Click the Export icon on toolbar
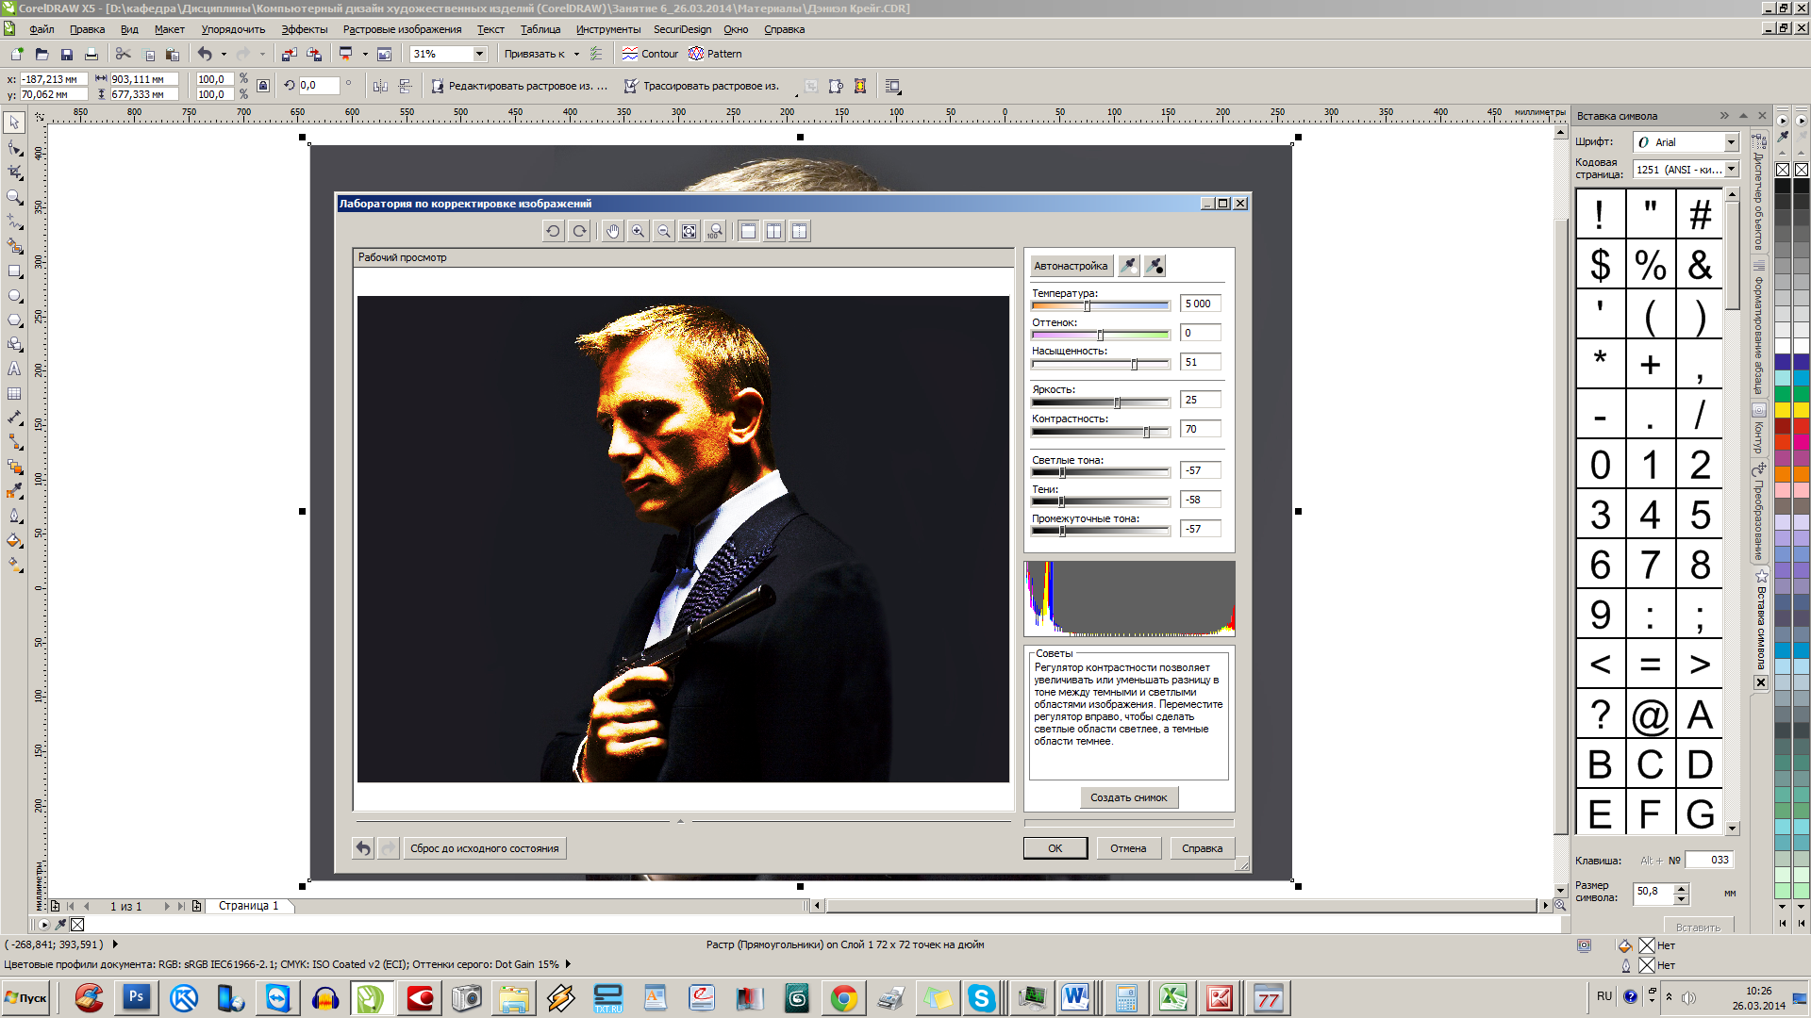The image size is (1811, 1018). pos(314,54)
